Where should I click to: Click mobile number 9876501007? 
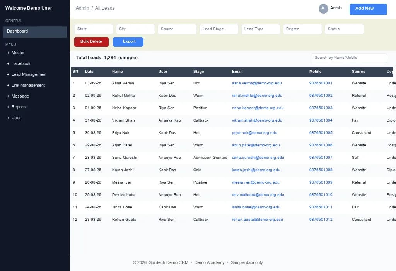click(x=321, y=158)
